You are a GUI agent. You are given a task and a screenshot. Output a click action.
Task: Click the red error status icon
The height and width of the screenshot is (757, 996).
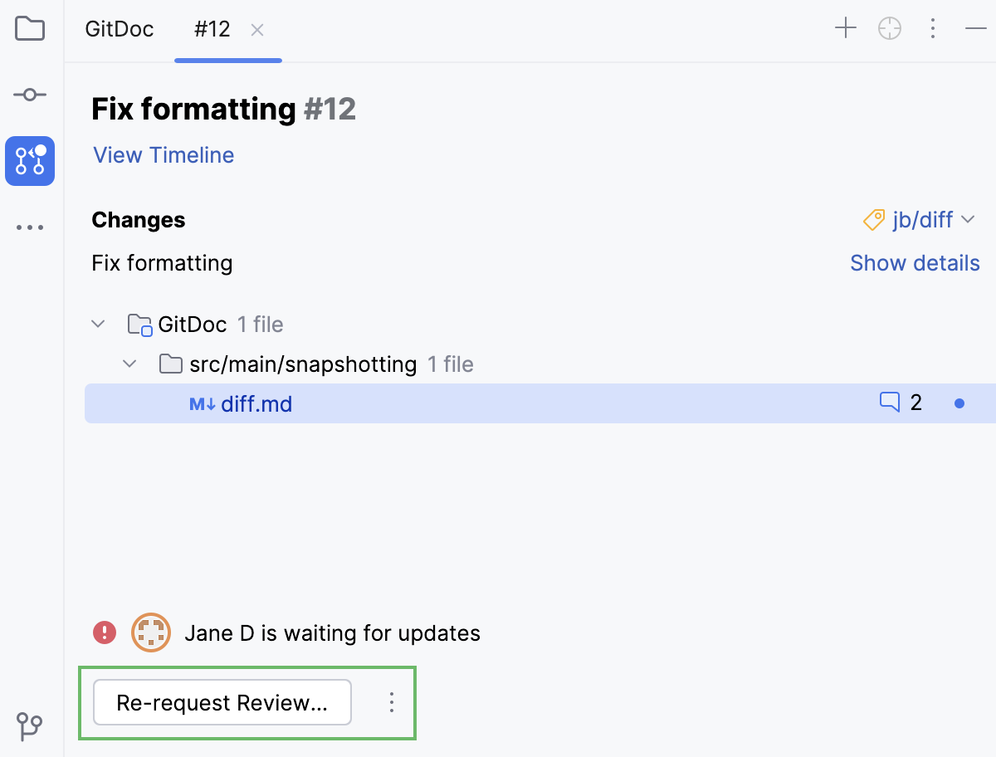click(x=105, y=633)
